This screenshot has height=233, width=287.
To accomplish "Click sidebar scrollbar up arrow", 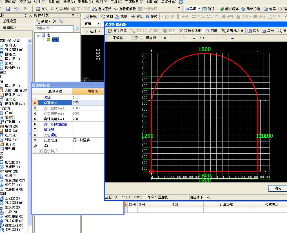I will click(x=30, y=41).
